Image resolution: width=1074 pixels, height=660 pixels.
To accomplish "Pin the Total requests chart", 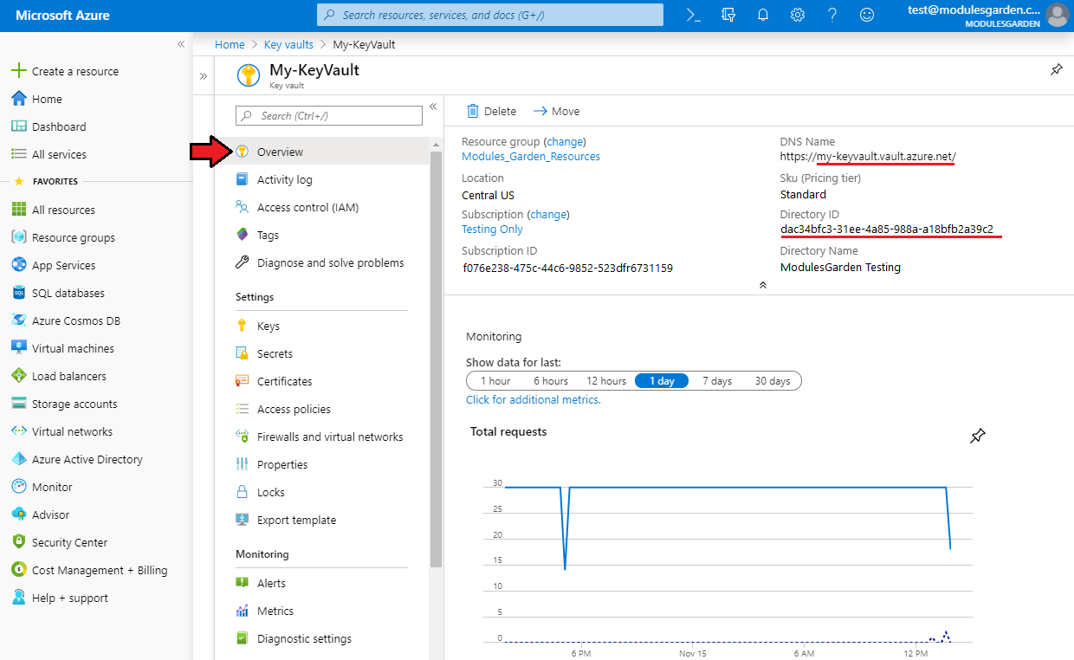I will (x=977, y=436).
